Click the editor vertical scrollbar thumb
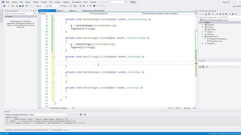The height and width of the screenshot is (135, 241). [x=196, y=63]
